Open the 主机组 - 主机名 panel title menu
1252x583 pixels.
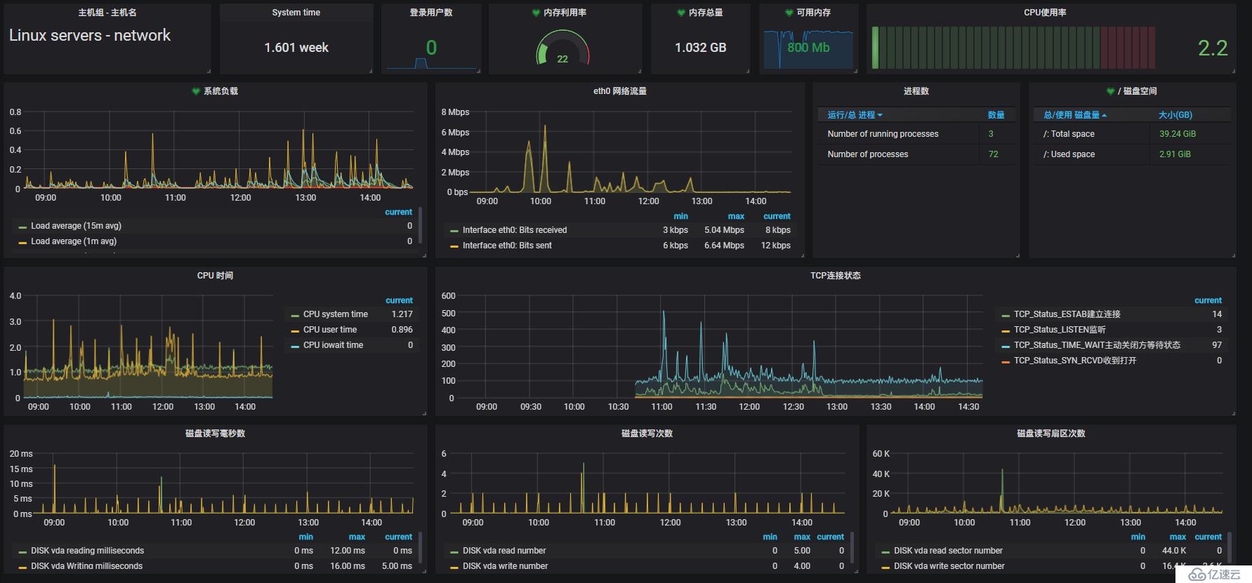point(107,13)
